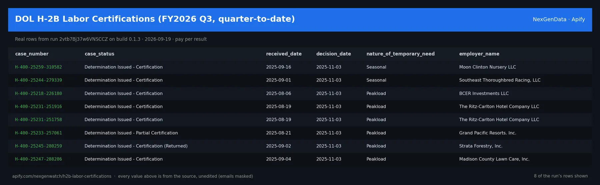This screenshot has width=600, height=185.
Task: Click received date 2025-09-01
Action: (x=278, y=80)
